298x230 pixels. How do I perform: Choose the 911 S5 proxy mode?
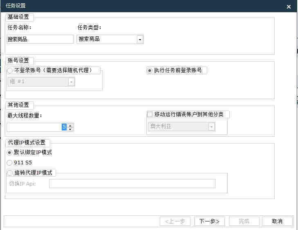tap(10, 162)
